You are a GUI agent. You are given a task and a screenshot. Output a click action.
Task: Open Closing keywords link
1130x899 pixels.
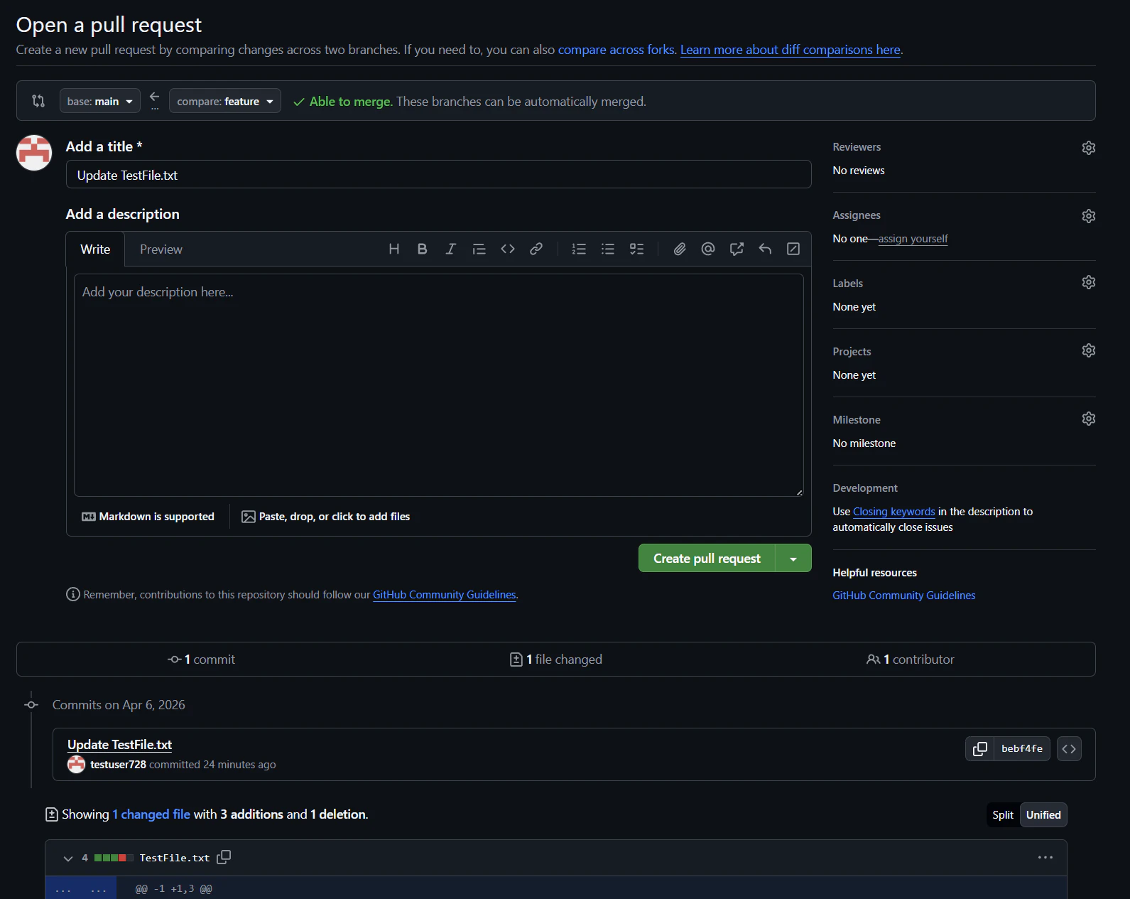[x=893, y=512]
